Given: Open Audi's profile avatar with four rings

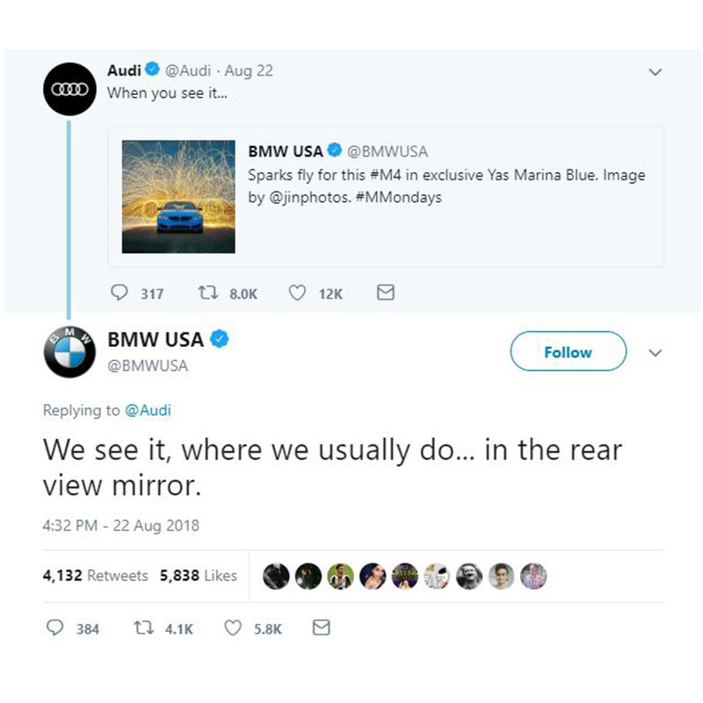Looking at the screenshot, I should [x=69, y=90].
